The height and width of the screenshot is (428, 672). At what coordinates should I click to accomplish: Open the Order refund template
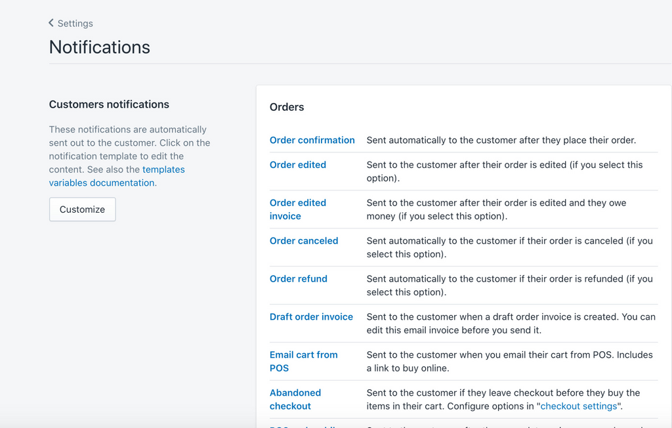tap(298, 279)
